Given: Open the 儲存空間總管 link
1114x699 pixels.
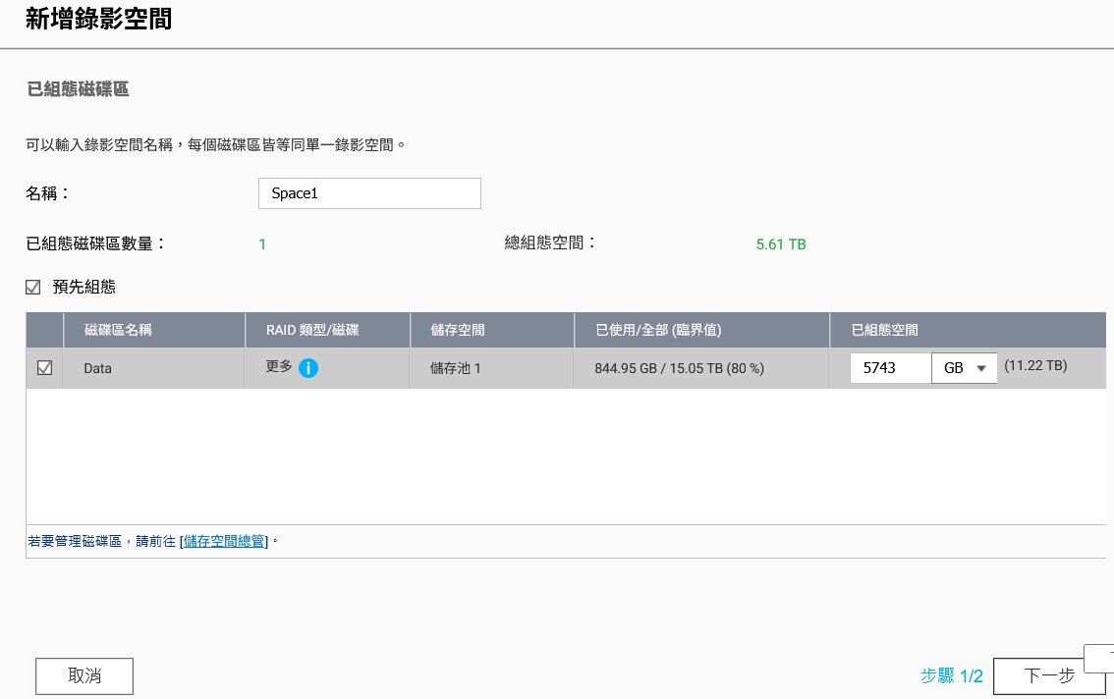Looking at the screenshot, I should pos(224,541).
